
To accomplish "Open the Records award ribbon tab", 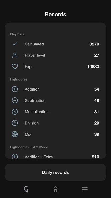I will (26, 189).
